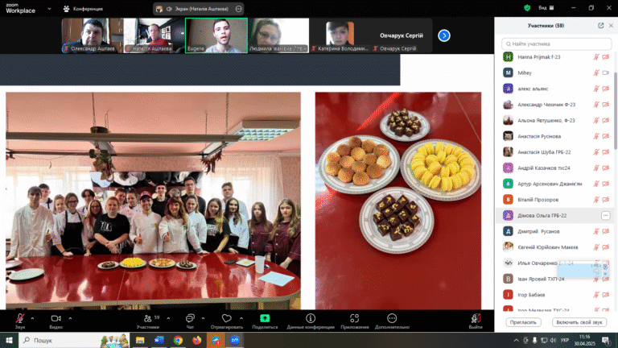Open the Windows notification center icon
This screenshot has width=618, height=348.
tap(606, 340)
